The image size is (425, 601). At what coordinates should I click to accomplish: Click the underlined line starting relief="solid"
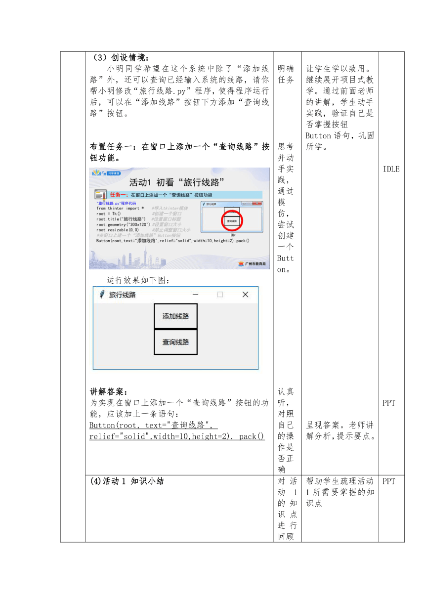click(177, 436)
